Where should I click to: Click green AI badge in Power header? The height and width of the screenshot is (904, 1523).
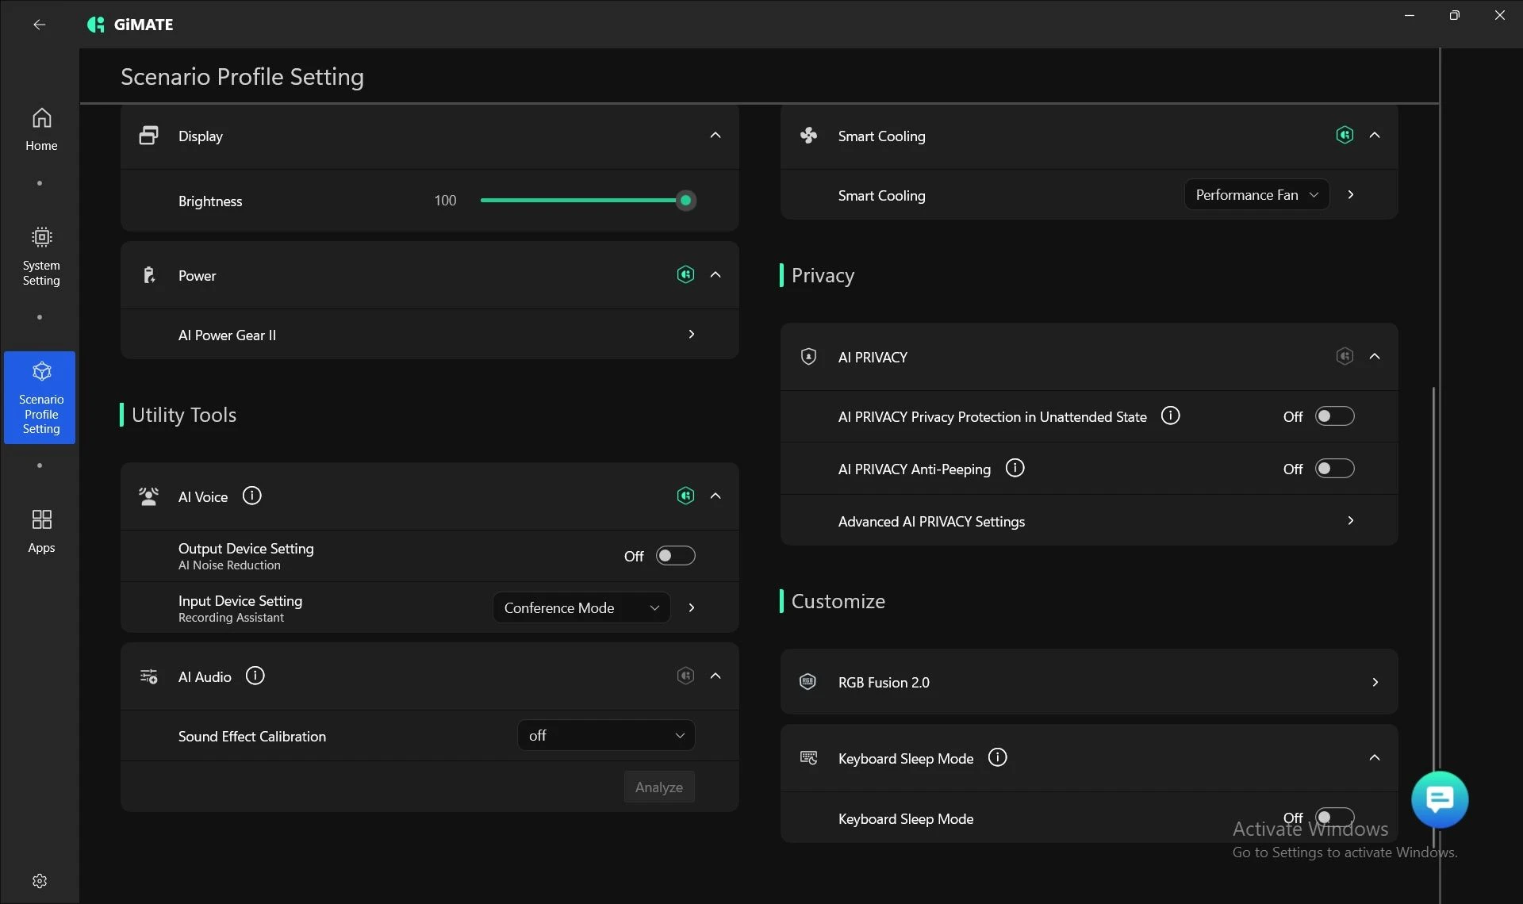(685, 274)
